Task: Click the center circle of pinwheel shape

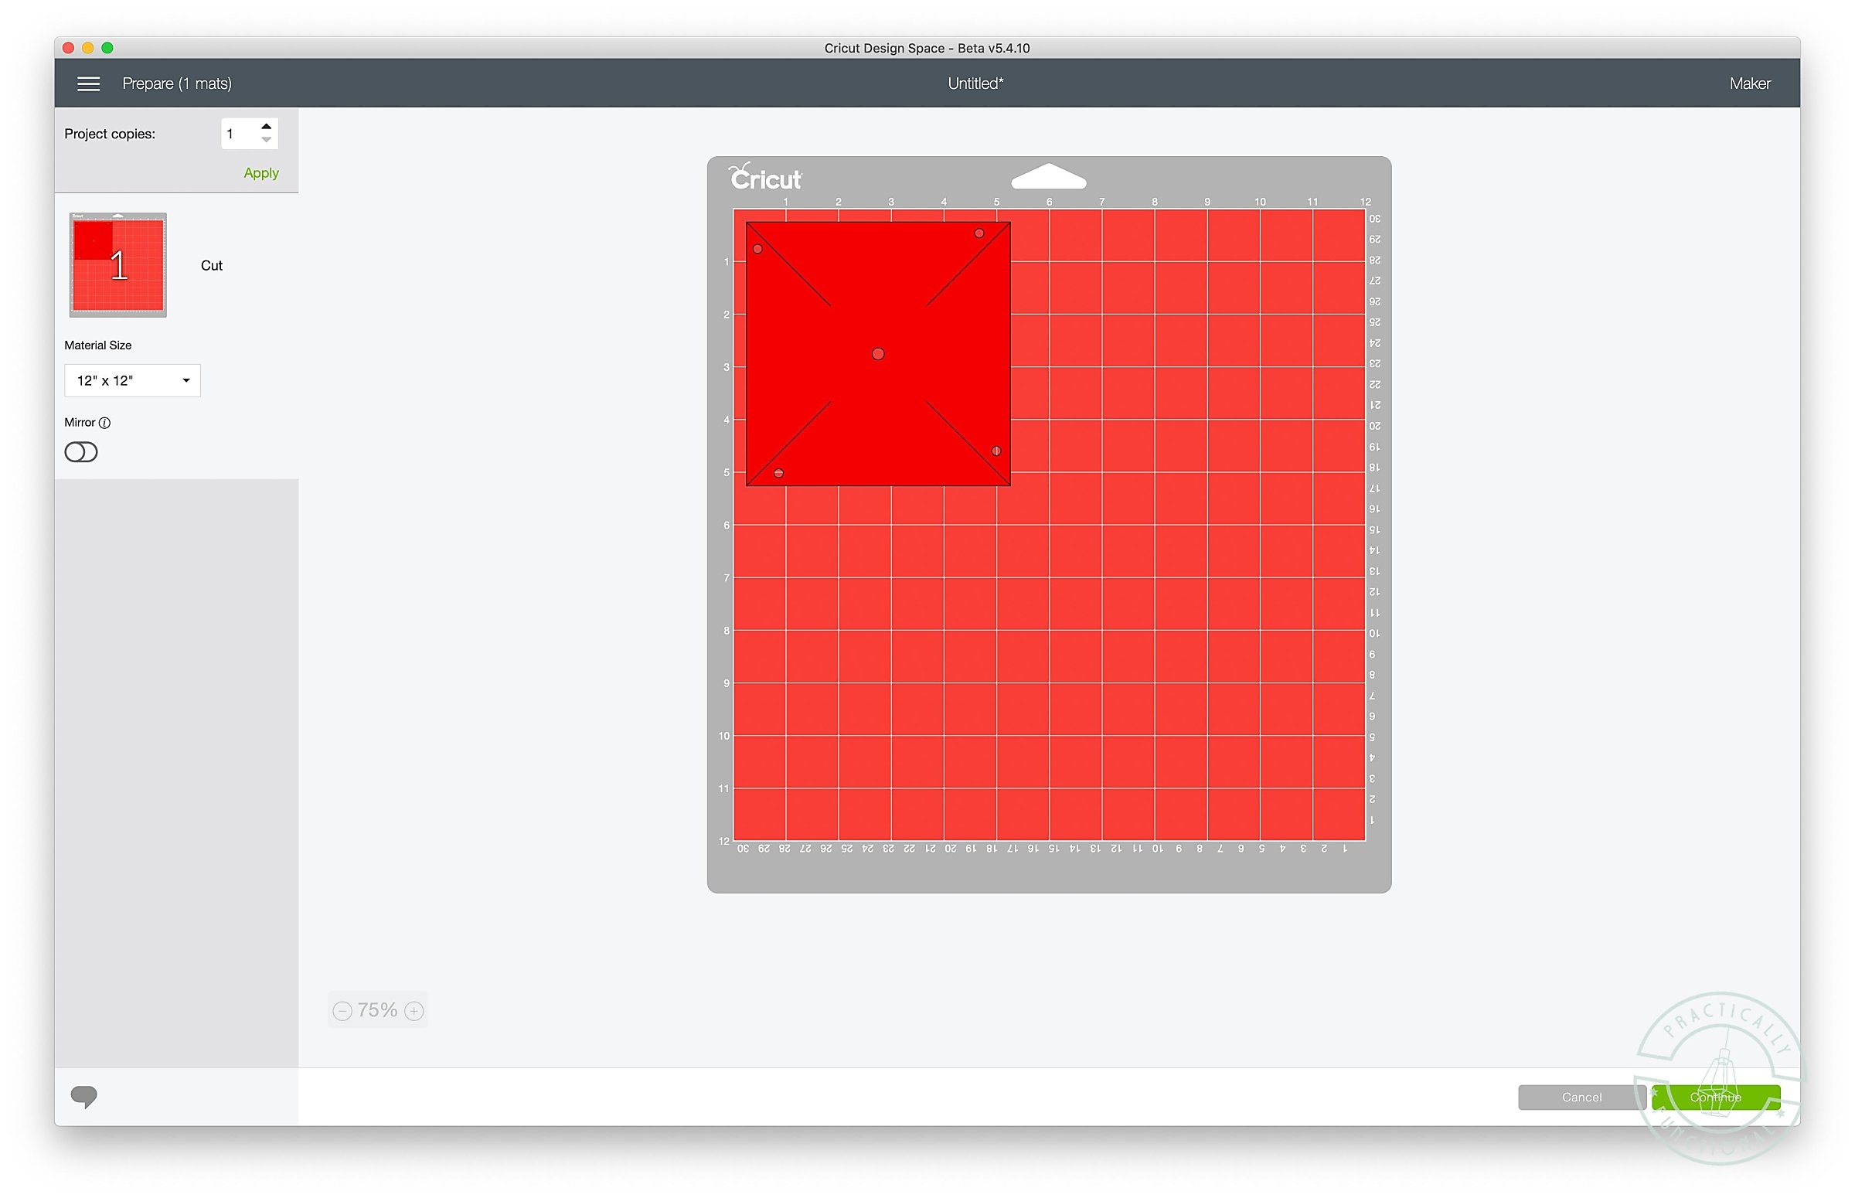Action: tap(877, 354)
